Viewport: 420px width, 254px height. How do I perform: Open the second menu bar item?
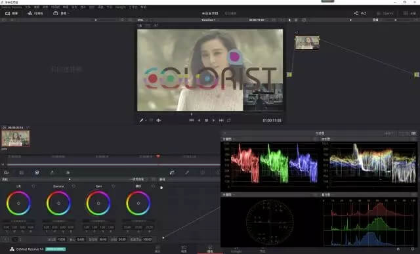tap(28, 7)
